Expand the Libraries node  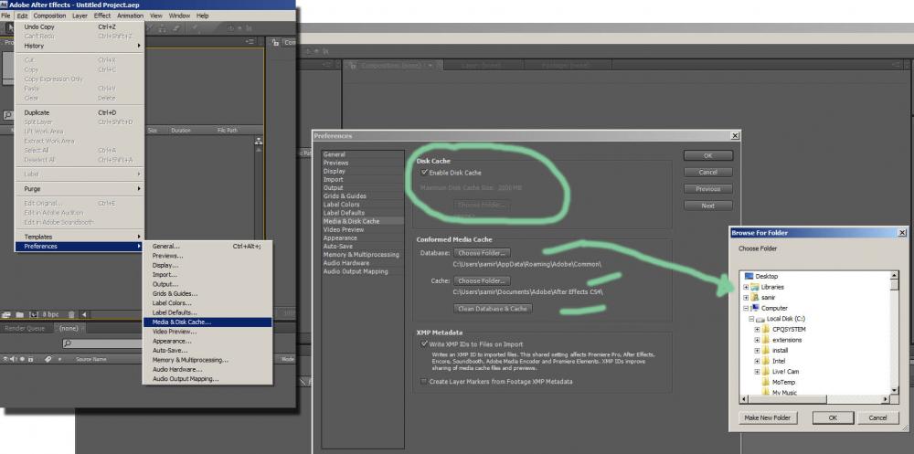746,287
